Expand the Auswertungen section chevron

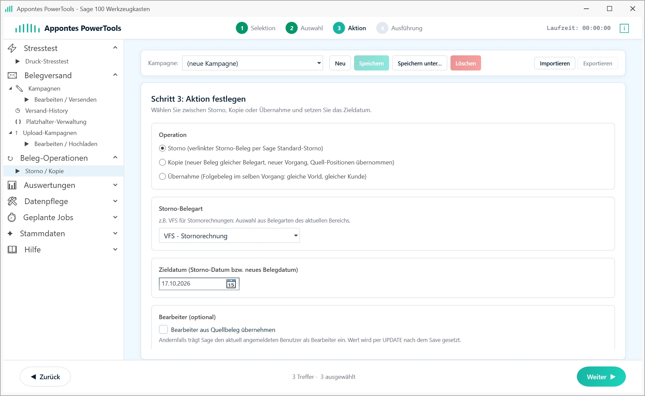115,185
